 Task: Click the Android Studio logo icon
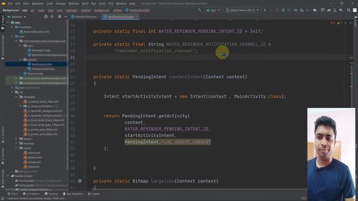(x=3, y=3)
